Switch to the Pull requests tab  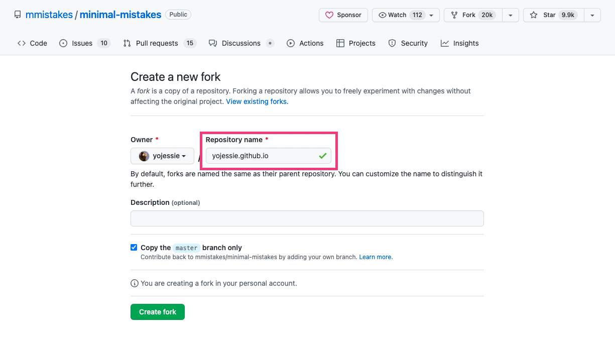159,43
